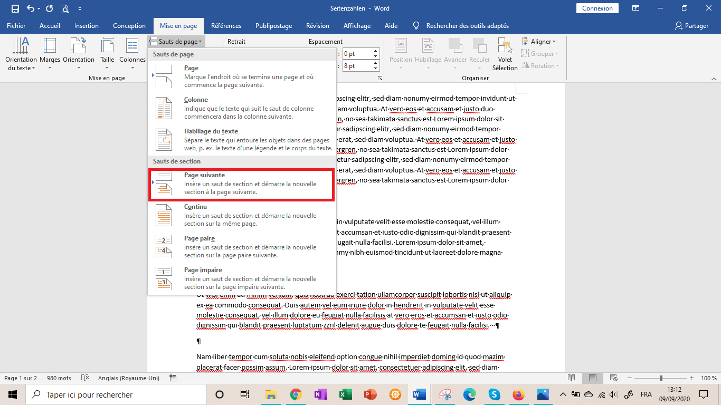Open the Taille page size button
This screenshot has height=405, width=721.
pyautogui.click(x=107, y=54)
